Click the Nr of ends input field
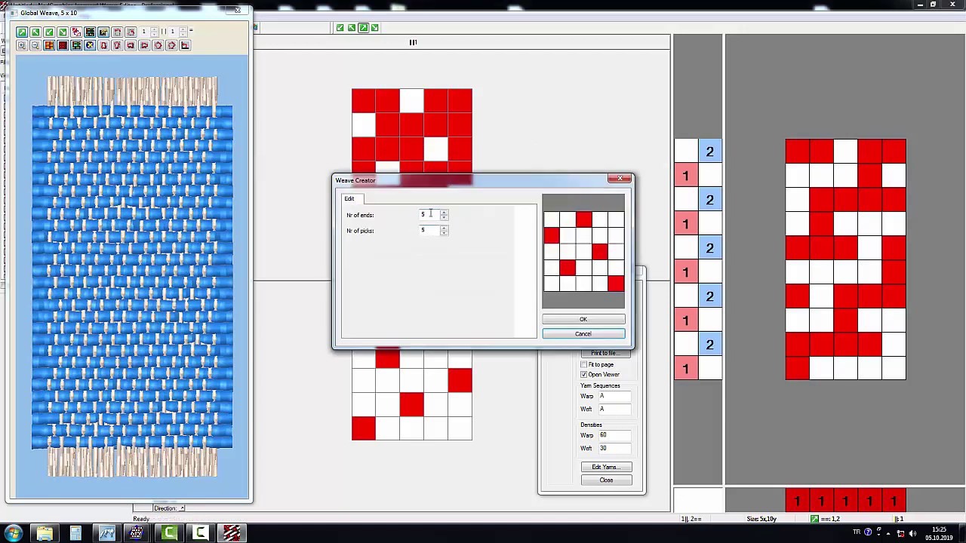Image resolution: width=966 pixels, height=543 pixels. point(429,215)
